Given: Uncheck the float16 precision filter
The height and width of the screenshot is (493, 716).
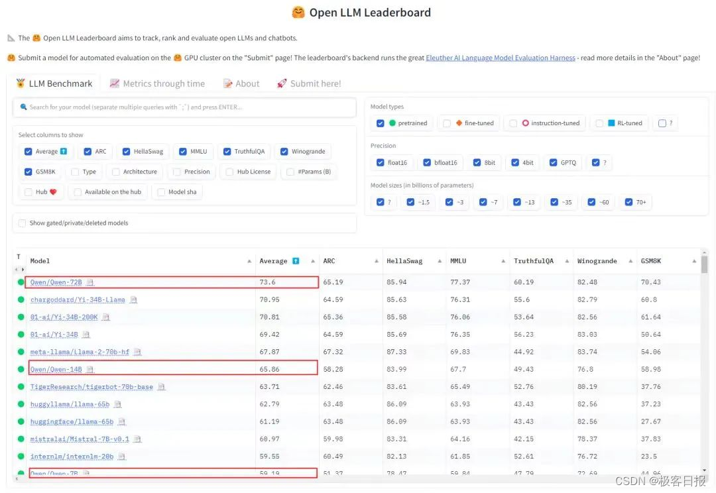Looking at the screenshot, I should (x=381, y=162).
